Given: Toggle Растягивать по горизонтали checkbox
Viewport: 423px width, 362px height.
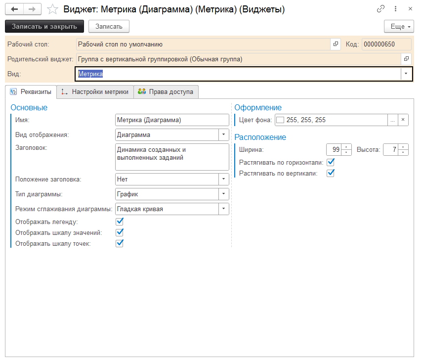Looking at the screenshot, I should pyautogui.click(x=331, y=162).
